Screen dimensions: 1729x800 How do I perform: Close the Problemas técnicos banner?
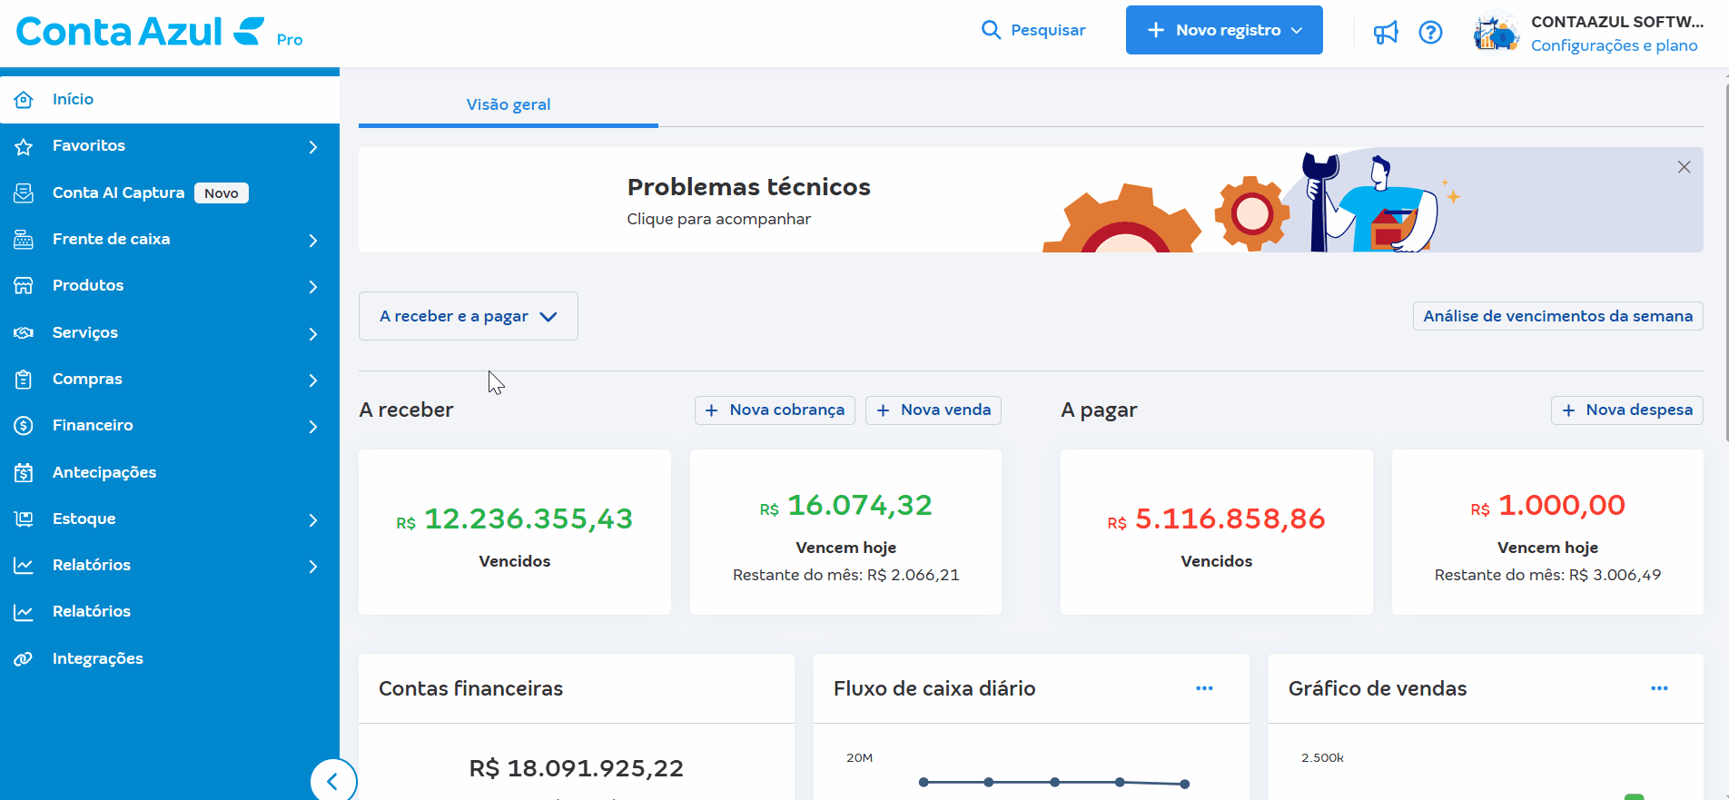click(x=1684, y=167)
